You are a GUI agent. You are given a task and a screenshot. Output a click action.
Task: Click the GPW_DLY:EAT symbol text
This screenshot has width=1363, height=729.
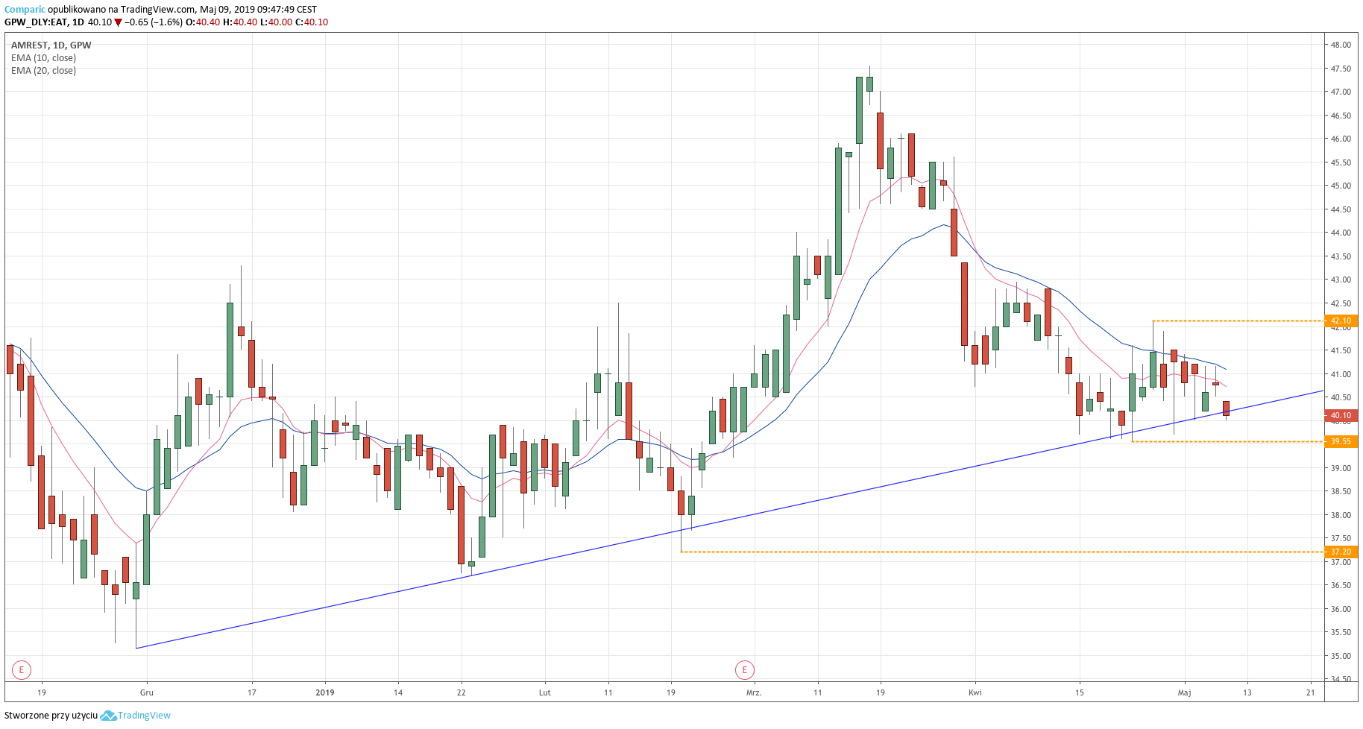36,22
